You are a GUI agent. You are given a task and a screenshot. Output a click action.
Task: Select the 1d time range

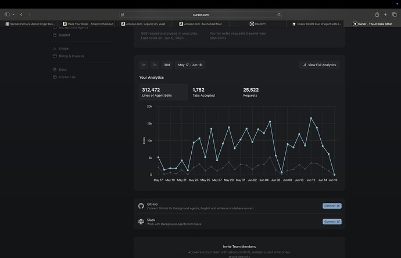coord(144,65)
